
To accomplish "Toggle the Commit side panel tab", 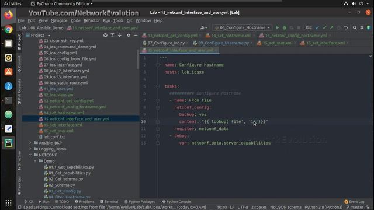I will [x=19, y=64].
